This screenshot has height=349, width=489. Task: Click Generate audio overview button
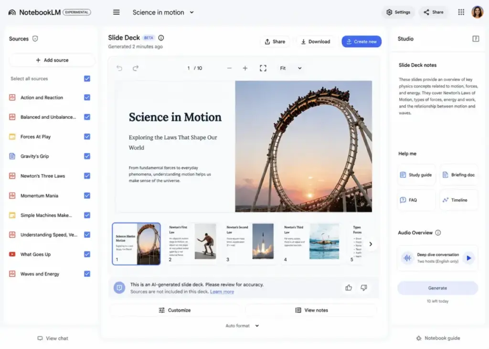pos(437,288)
